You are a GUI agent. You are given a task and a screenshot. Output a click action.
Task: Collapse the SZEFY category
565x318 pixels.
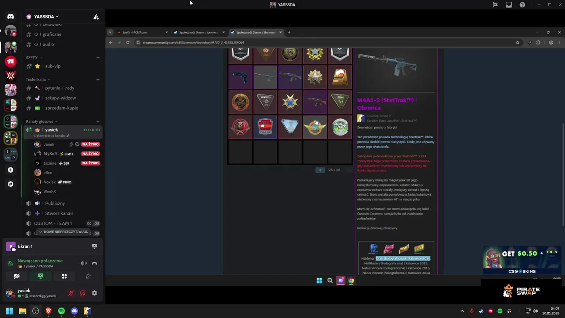34,57
